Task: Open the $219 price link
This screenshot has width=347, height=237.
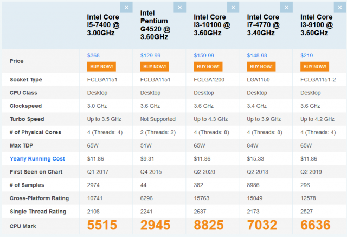Action: pyautogui.click(x=306, y=55)
